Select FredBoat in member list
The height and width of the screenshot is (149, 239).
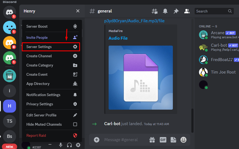click(x=219, y=60)
